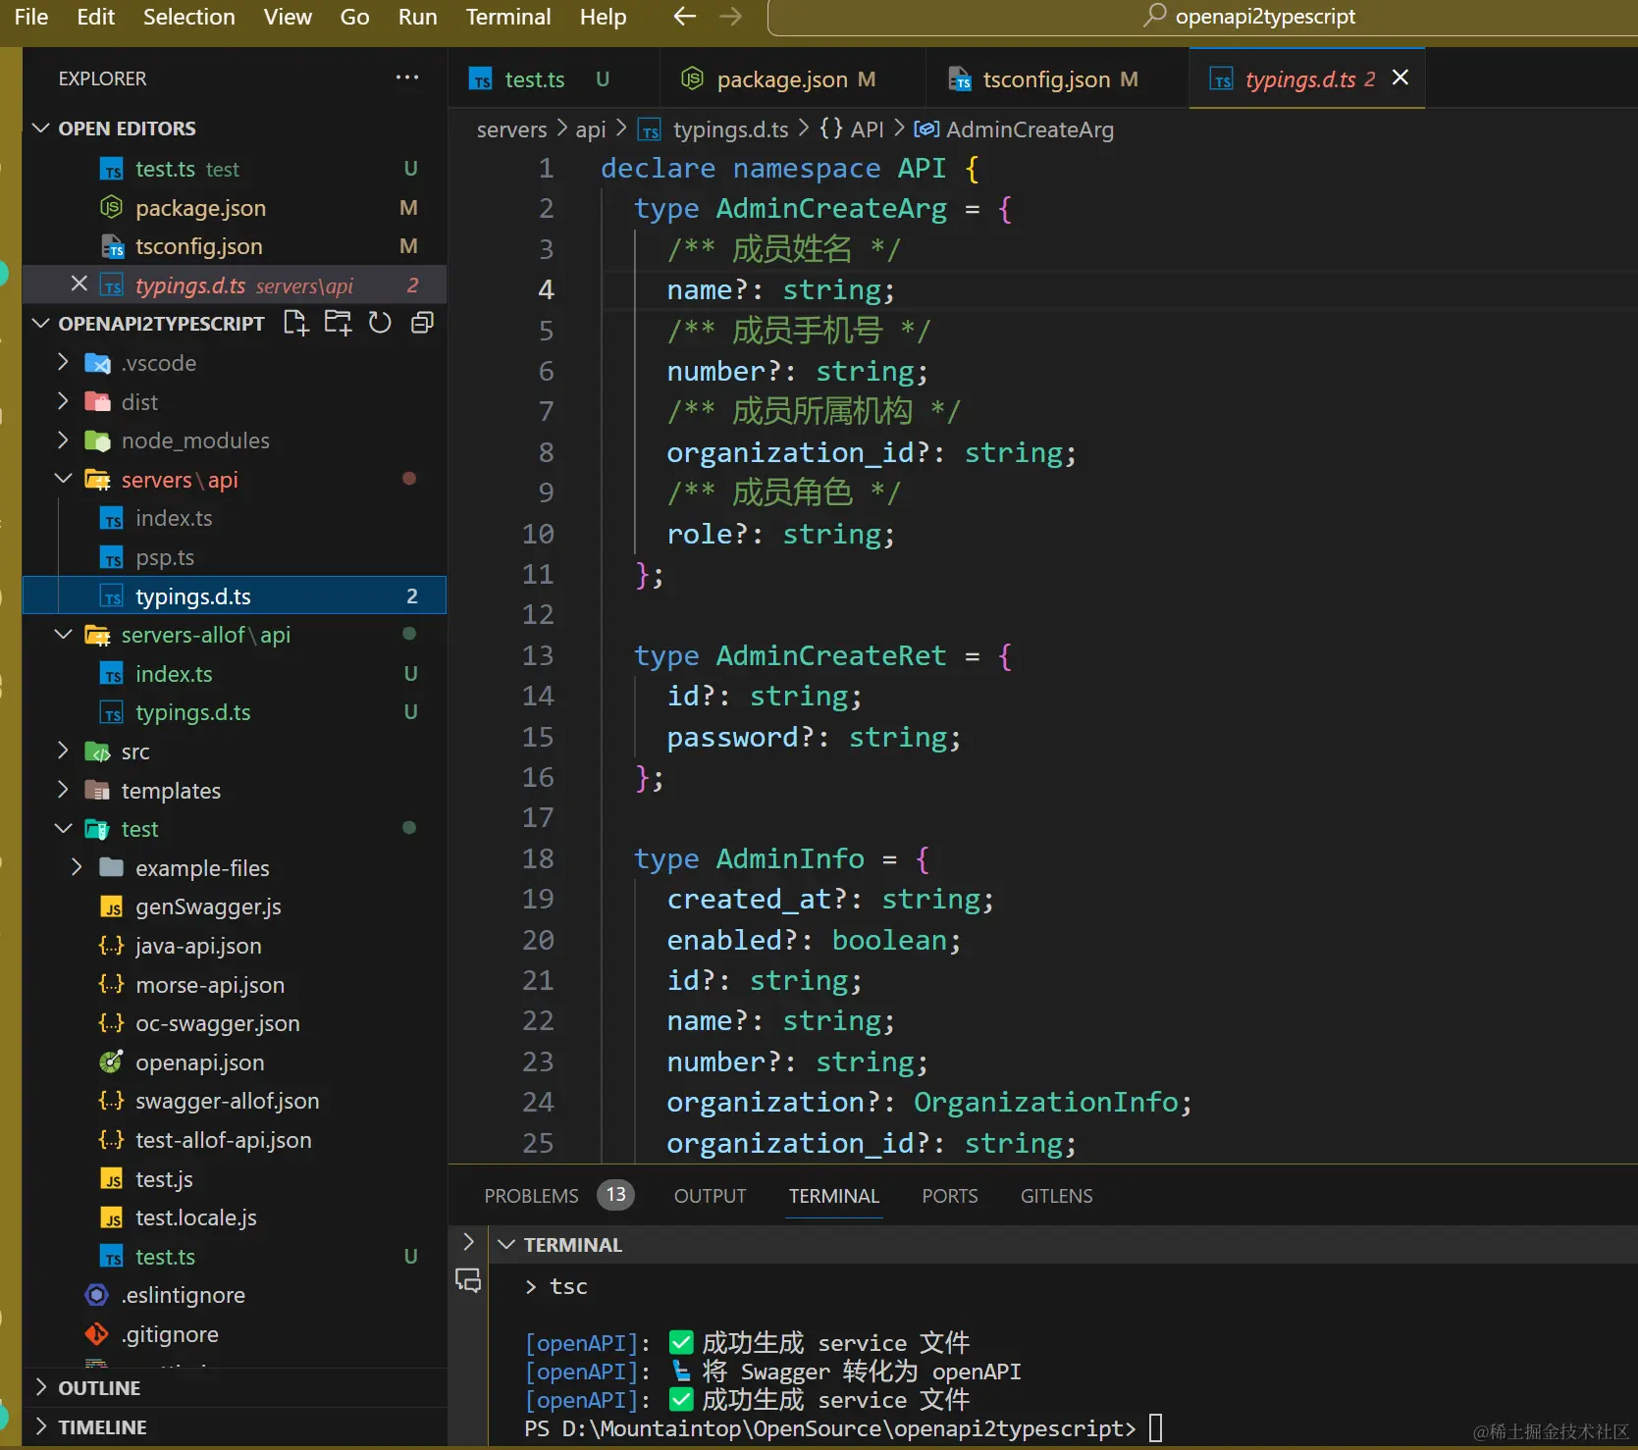Image resolution: width=1638 pixels, height=1450 pixels.
Task: Open the OUTPUT panel tab
Action: 710,1196
